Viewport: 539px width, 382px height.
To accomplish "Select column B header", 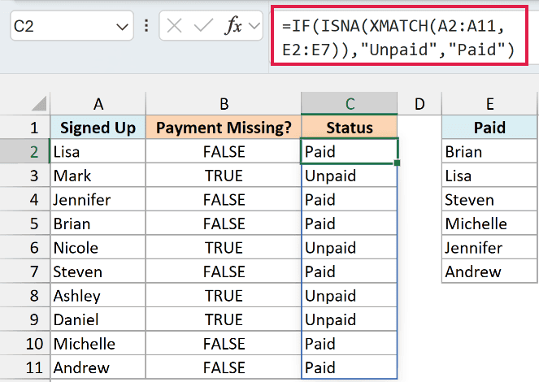I will pos(224,103).
